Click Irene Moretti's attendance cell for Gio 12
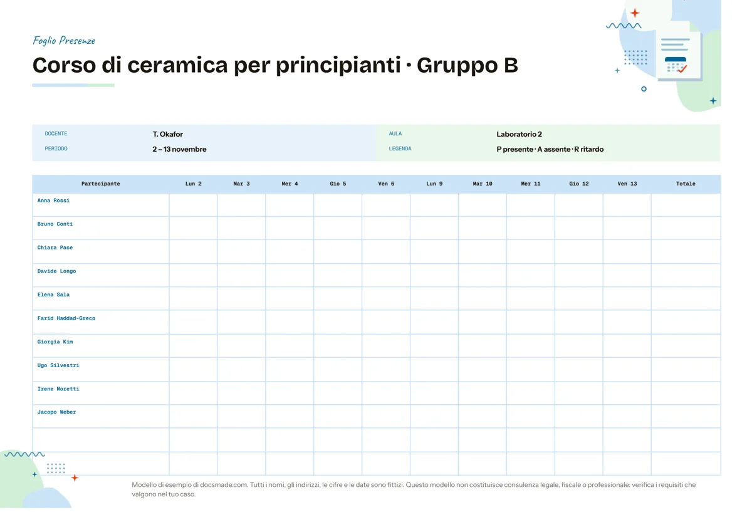 click(x=579, y=393)
